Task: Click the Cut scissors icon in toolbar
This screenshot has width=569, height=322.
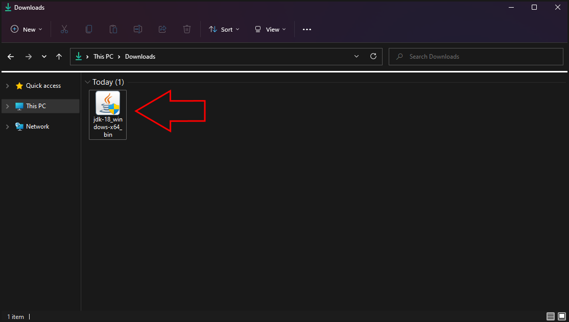Action: coord(64,30)
